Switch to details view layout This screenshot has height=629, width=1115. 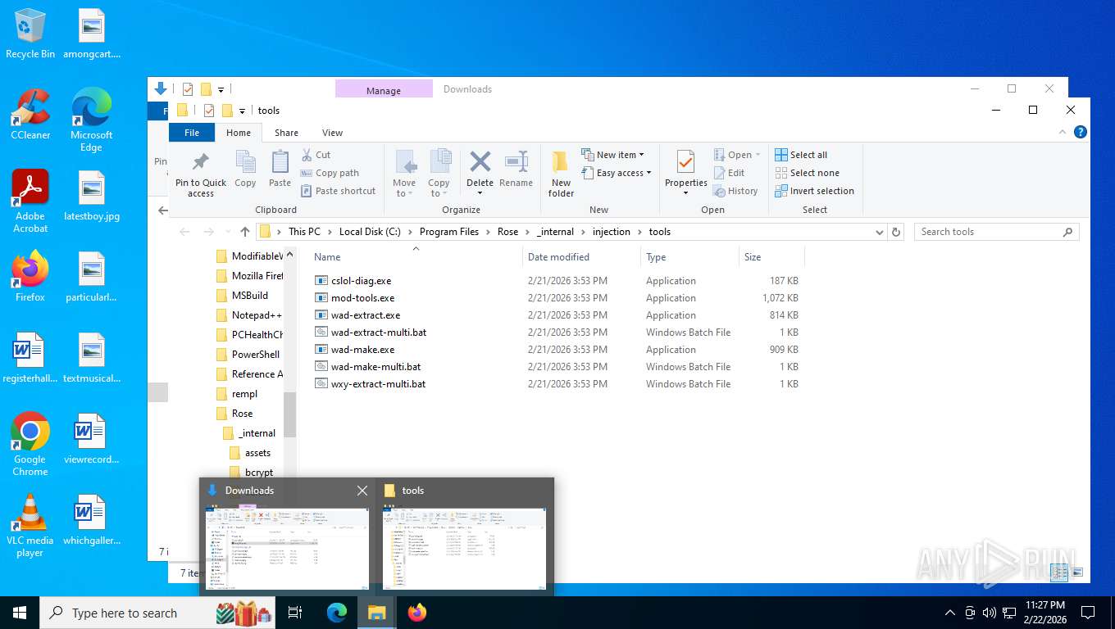click(x=1059, y=572)
